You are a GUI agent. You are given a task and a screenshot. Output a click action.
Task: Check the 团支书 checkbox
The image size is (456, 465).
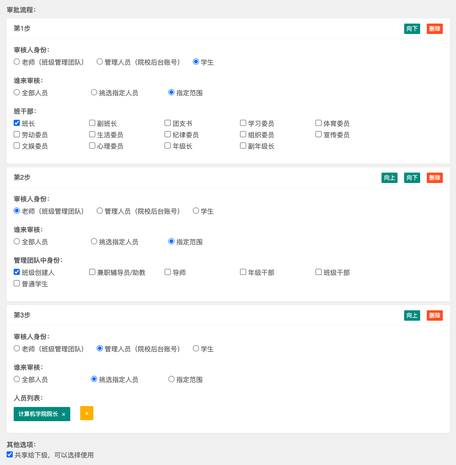[x=168, y=123]
